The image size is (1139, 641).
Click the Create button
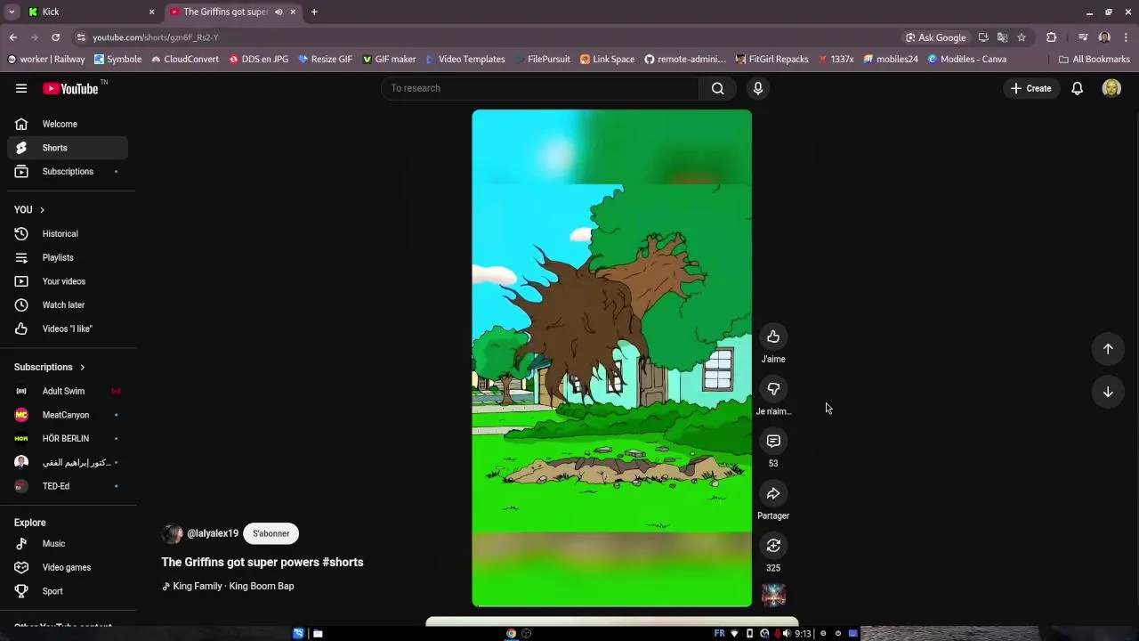click(x=1030, y=88)
